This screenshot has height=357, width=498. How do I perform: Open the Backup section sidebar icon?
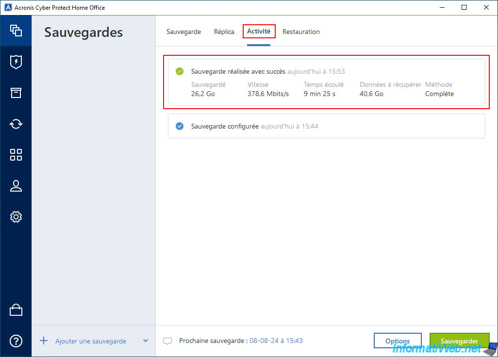click(16, 31)
